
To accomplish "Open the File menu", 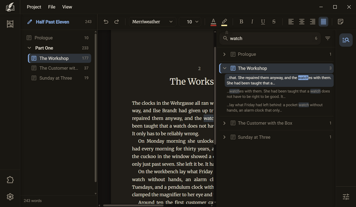I will pos(52,7).
